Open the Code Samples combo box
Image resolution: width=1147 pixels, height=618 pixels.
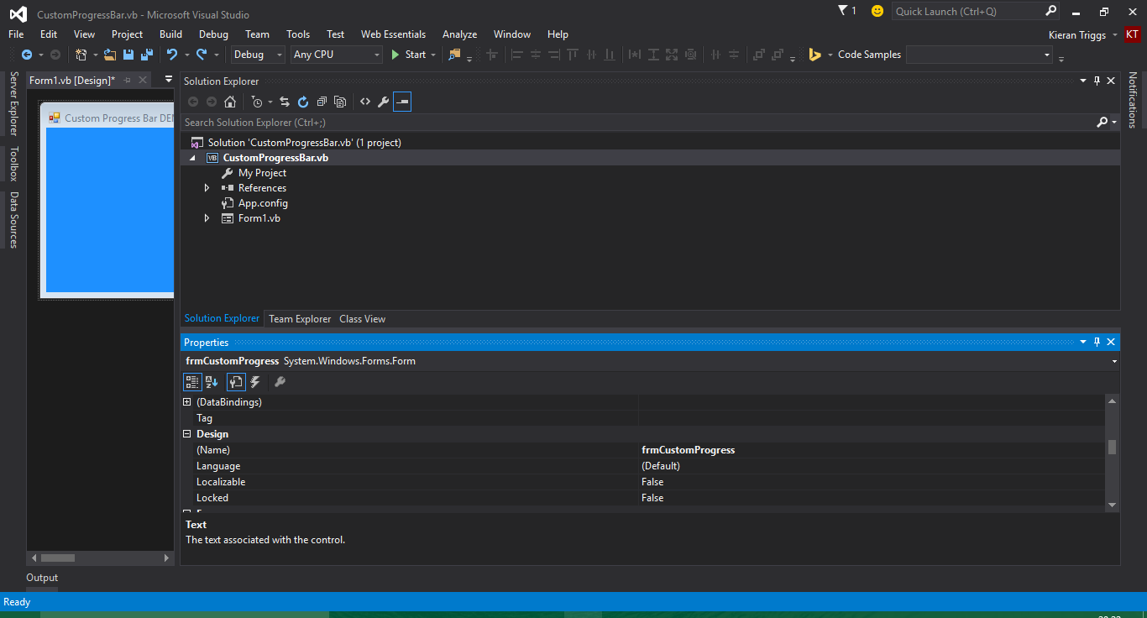[980, 55]
